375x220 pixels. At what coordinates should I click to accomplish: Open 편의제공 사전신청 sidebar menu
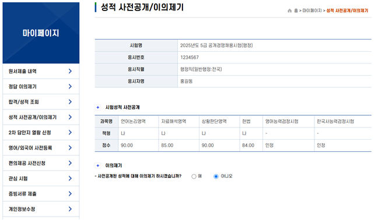click(x=41, y=163)
